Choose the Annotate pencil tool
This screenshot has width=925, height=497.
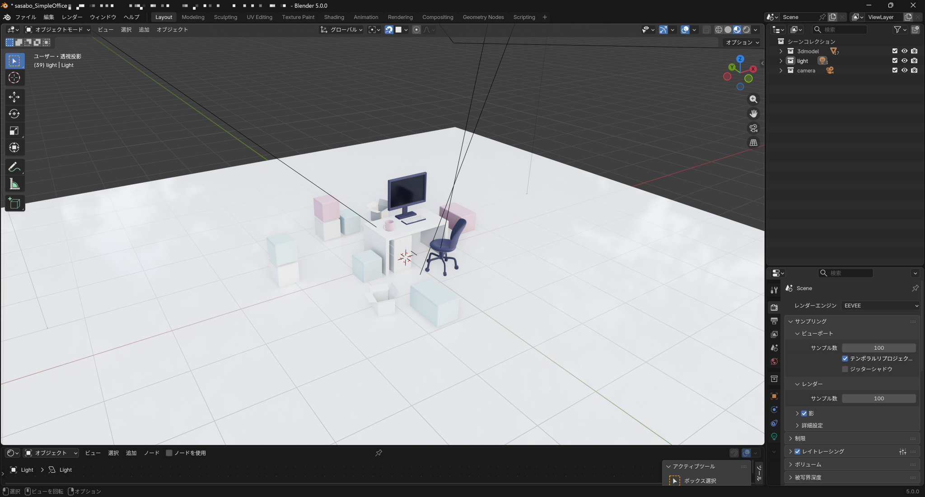pos(14,167)
